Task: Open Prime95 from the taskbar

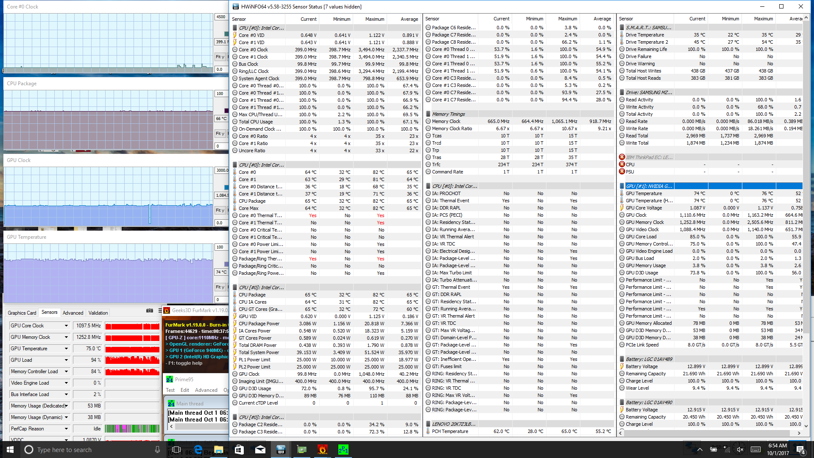Action: click(343, 450)
